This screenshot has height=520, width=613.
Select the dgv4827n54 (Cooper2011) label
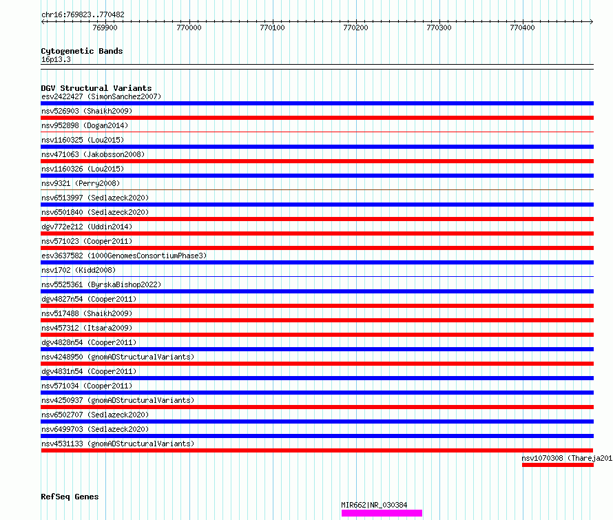(89, 299)
